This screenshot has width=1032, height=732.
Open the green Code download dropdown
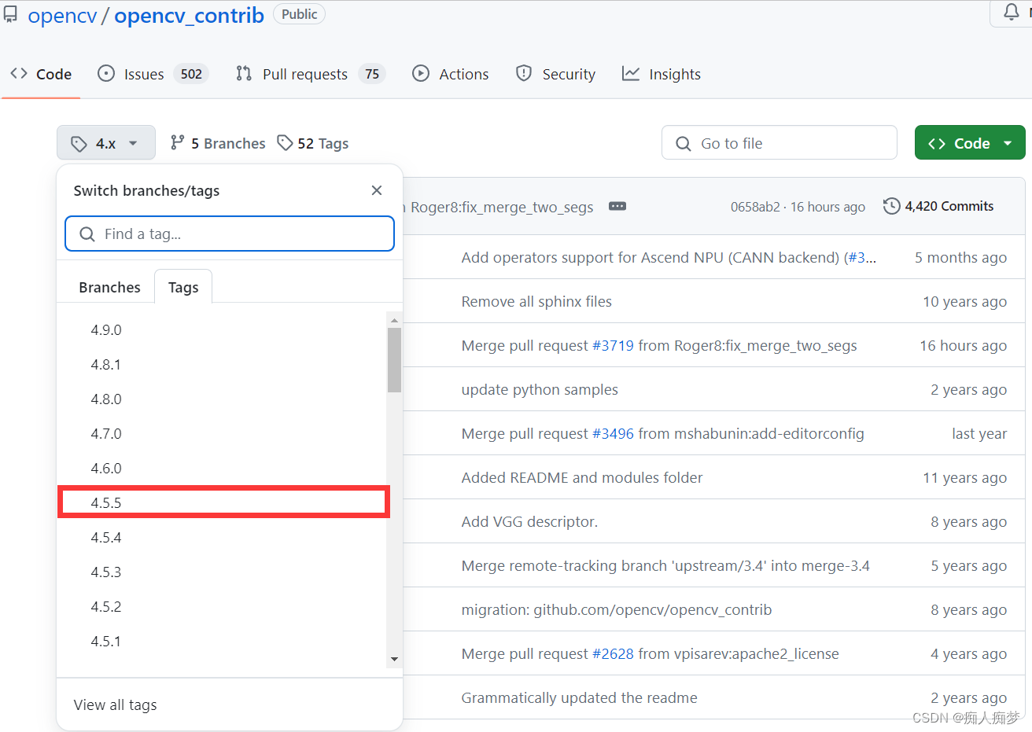tap(970, 143)
